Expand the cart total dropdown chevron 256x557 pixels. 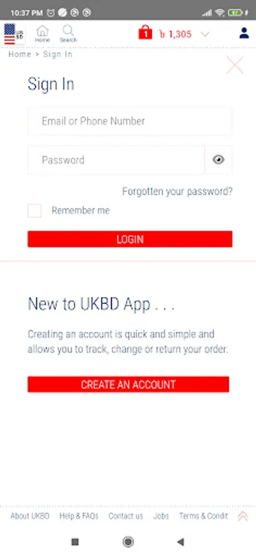(205, 34)
